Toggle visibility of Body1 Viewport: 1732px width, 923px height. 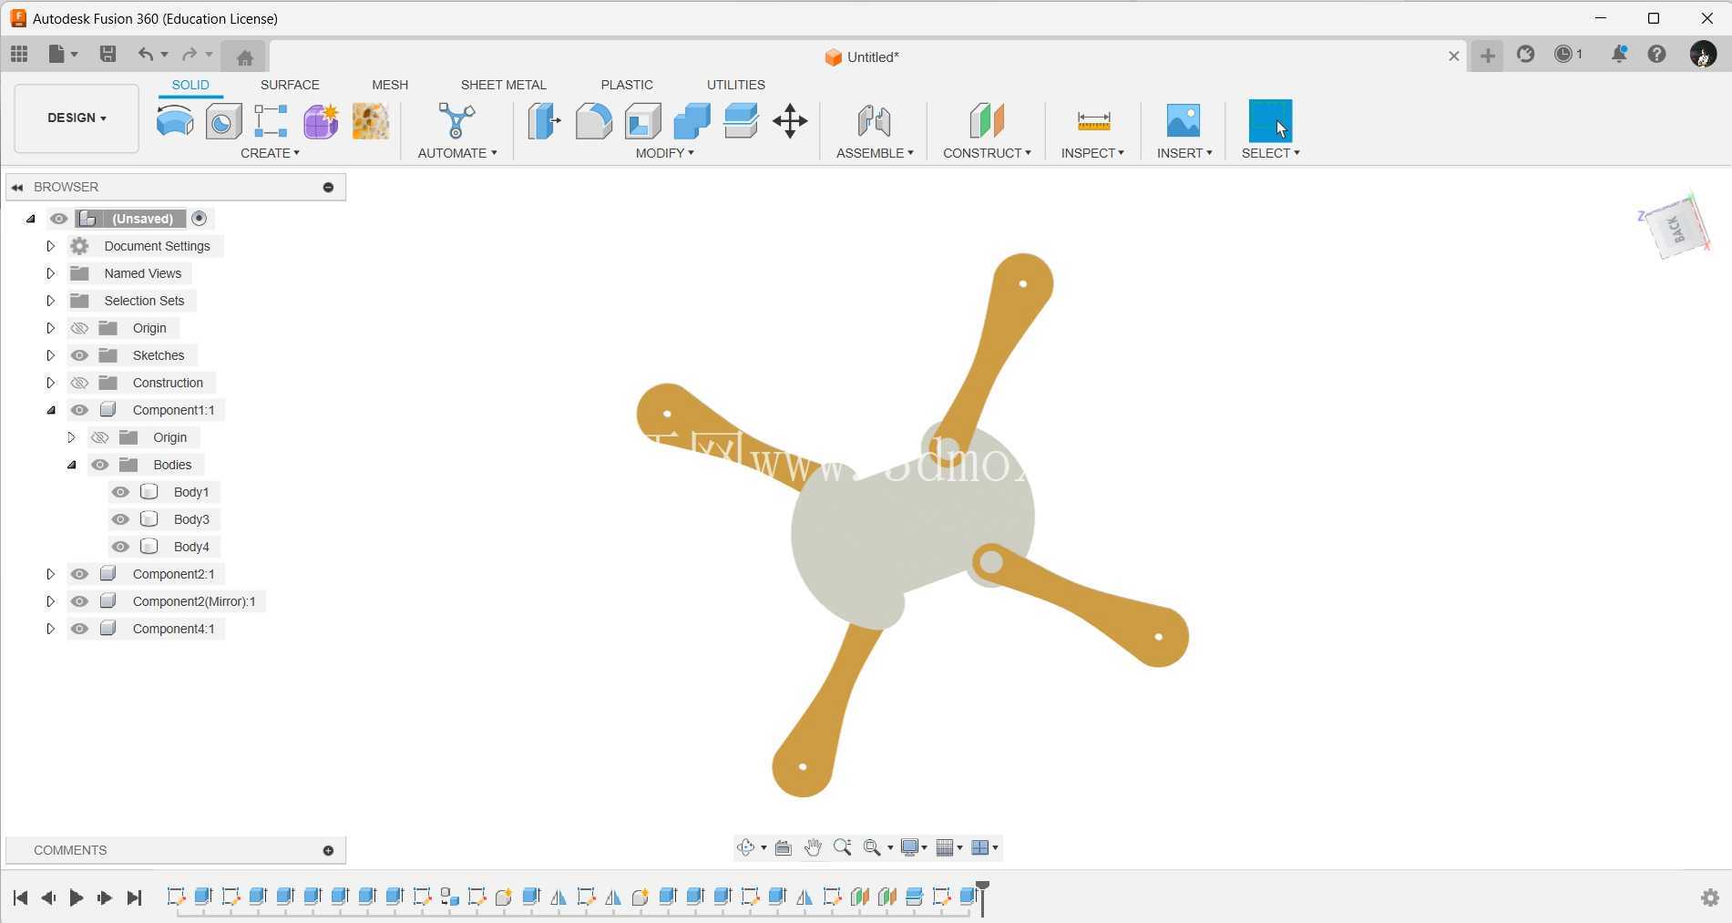coord(120,492)
